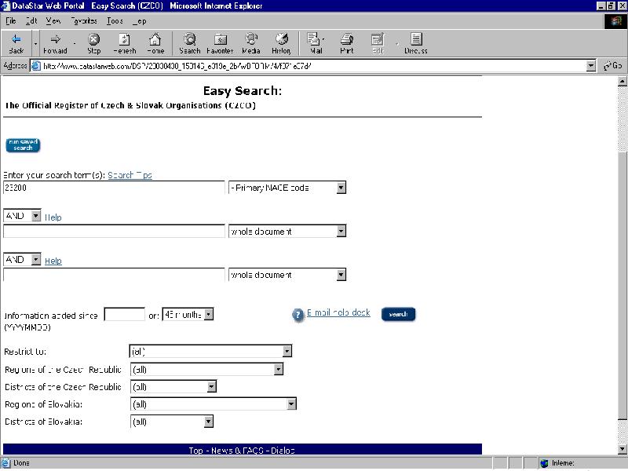The height and width of the screenshot is (471, 628).
Task: Open the E-mail help desk link
Action: point(338,312)
